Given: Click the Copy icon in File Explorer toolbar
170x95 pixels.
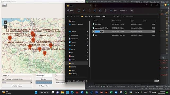Looking at the screenshot, I should tap(84, 11).
